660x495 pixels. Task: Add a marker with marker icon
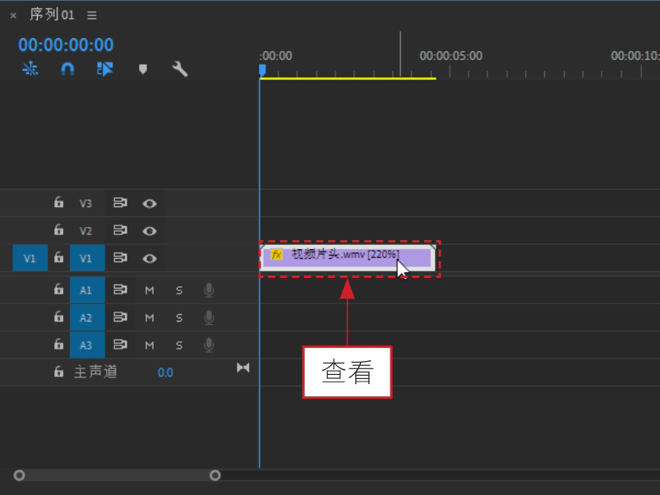[143, 69]
